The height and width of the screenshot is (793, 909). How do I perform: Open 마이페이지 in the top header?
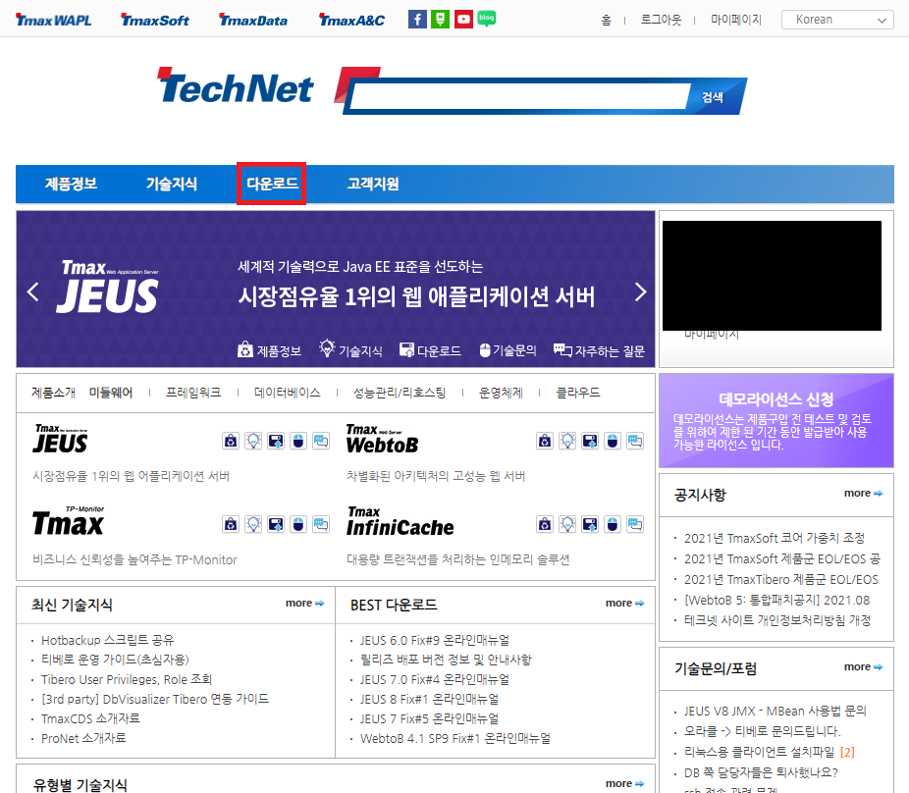tap(736, 20)
